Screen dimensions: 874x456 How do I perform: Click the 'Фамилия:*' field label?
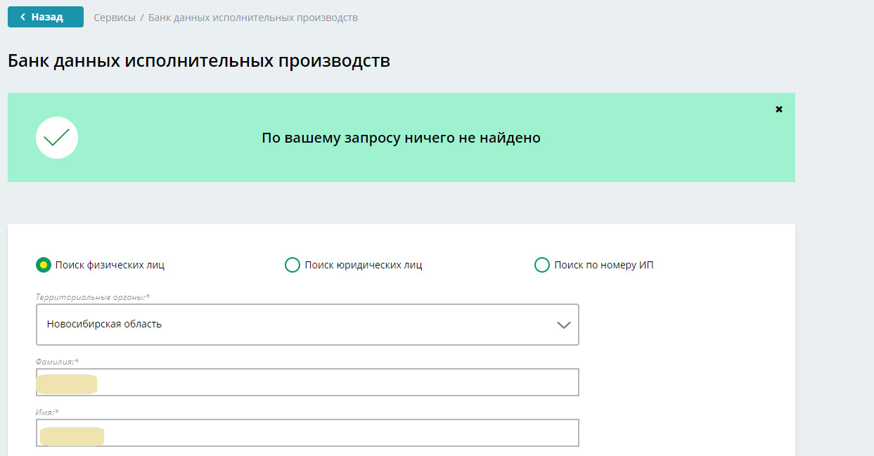57,361
